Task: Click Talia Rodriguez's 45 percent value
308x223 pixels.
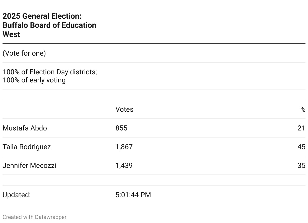Action: 301,147
